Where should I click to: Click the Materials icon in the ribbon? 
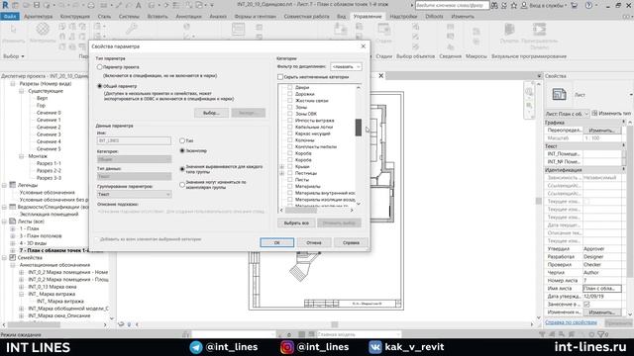tap(43, 29)
